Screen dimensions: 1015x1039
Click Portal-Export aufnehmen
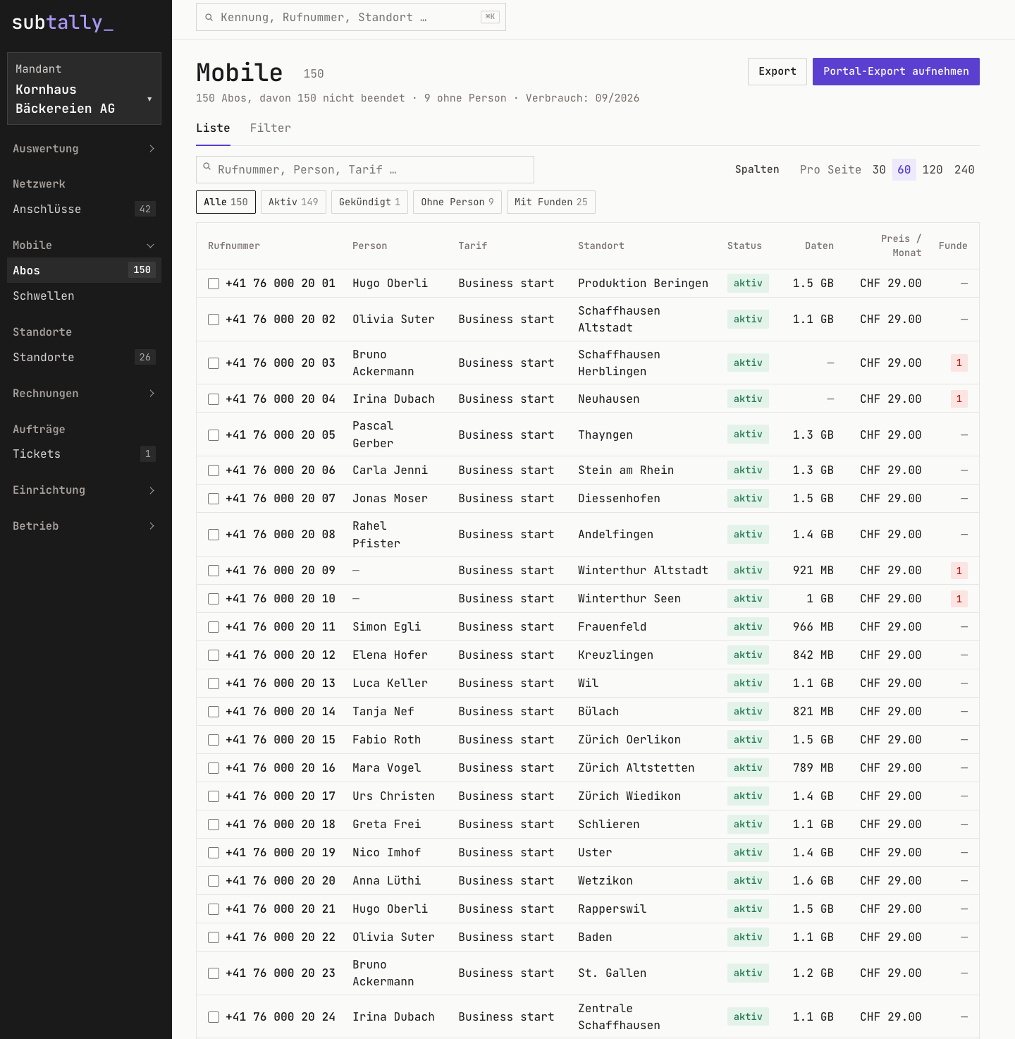pyautogui.click(x=896, y=71)
